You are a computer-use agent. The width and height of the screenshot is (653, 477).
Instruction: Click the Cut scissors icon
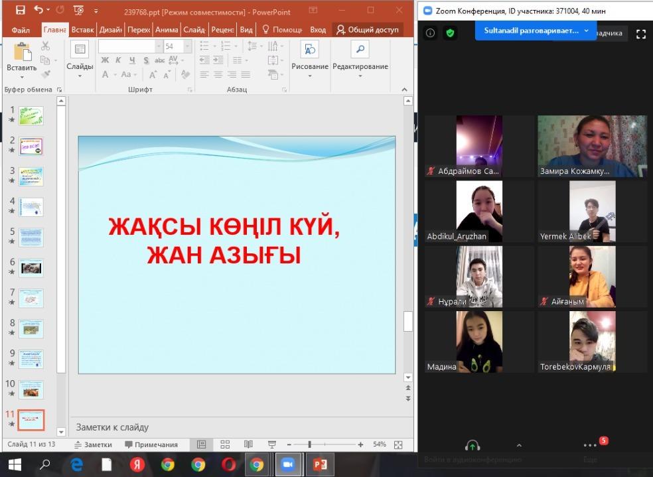pos(45,46)
